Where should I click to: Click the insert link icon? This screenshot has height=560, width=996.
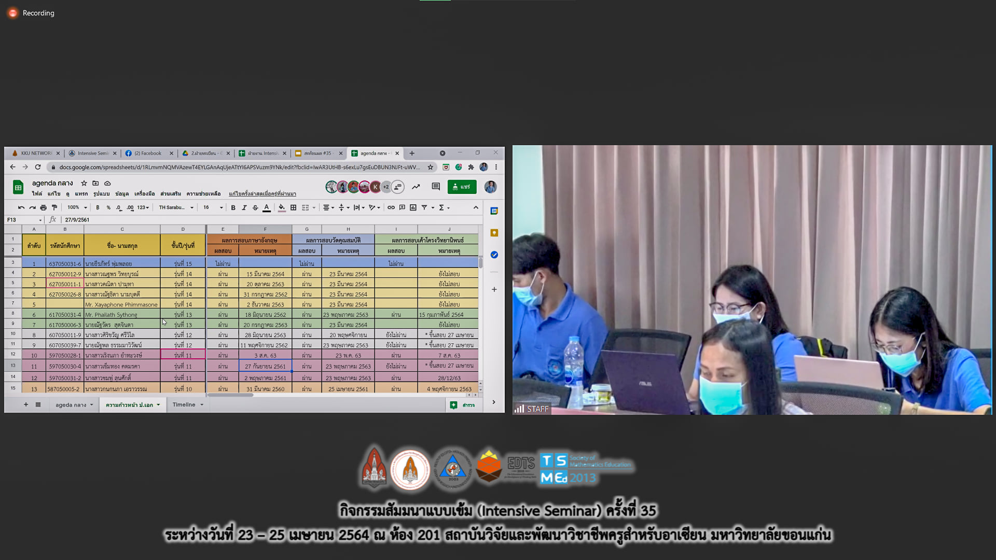pos(391,207)
